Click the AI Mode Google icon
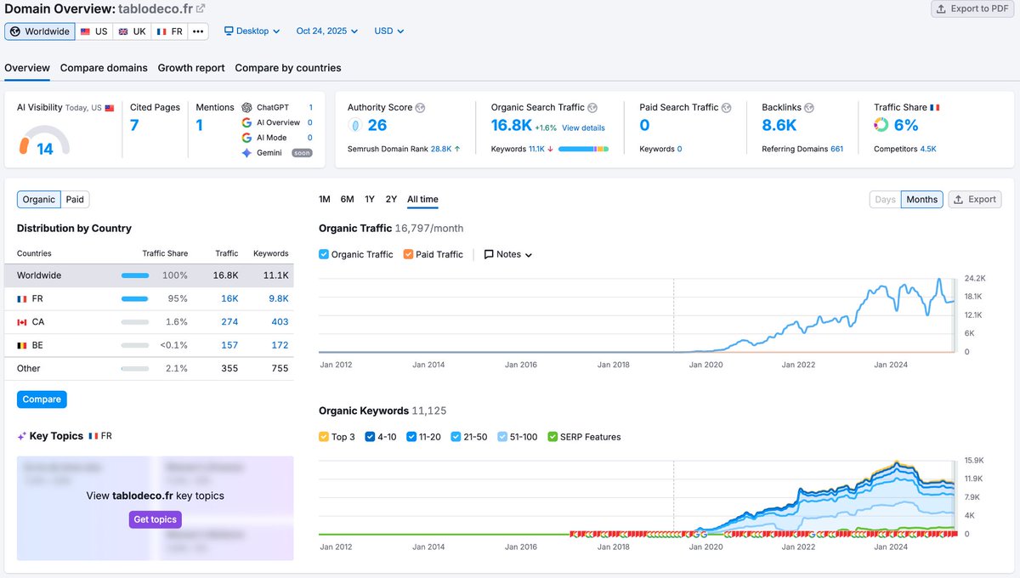 [246, 138]
